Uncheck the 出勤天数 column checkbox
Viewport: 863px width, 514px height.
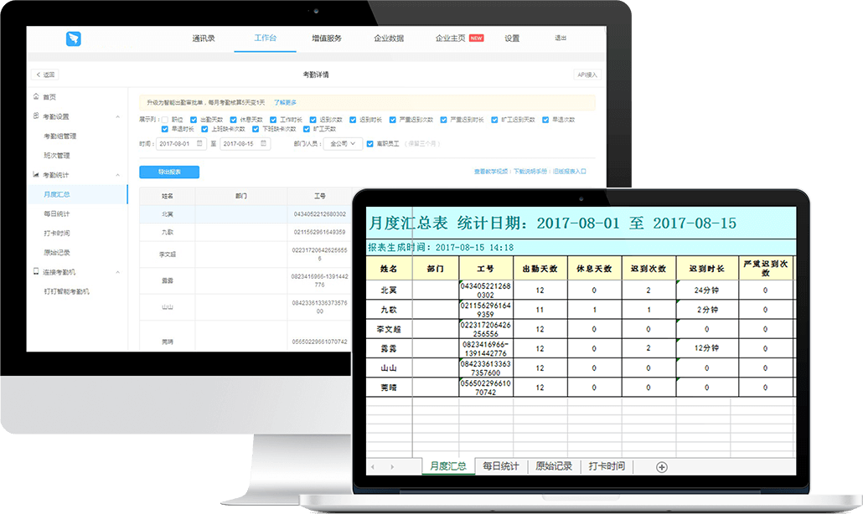point(194,120)
